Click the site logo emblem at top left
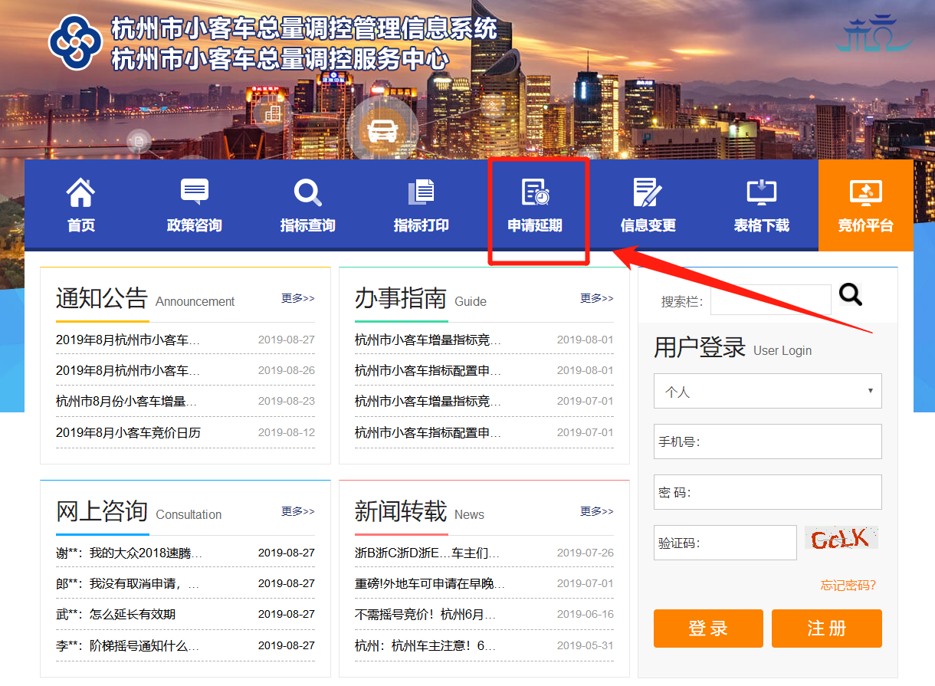Viewport: 935px width, 686px height. [x=75, y=43]
